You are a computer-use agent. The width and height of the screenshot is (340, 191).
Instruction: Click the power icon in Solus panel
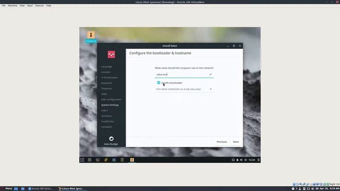245,160
